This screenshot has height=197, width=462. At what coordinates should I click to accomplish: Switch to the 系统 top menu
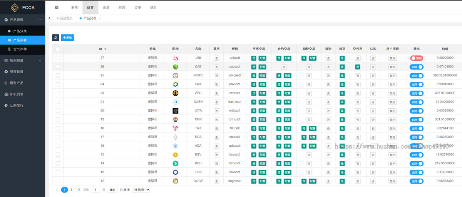(74, 7)
